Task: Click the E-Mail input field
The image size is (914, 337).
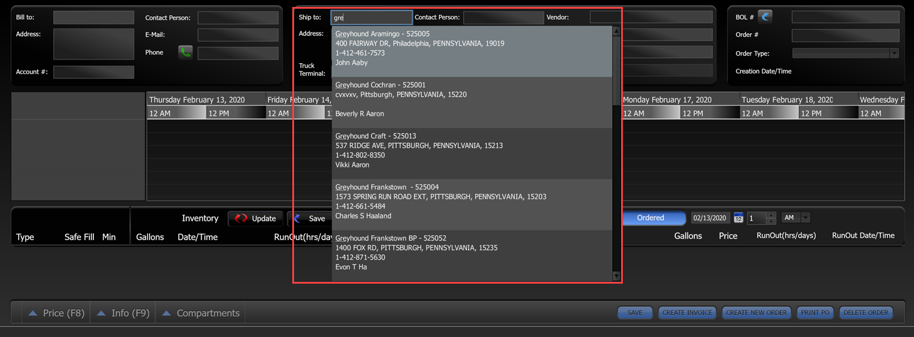Action: pos(238,35)
